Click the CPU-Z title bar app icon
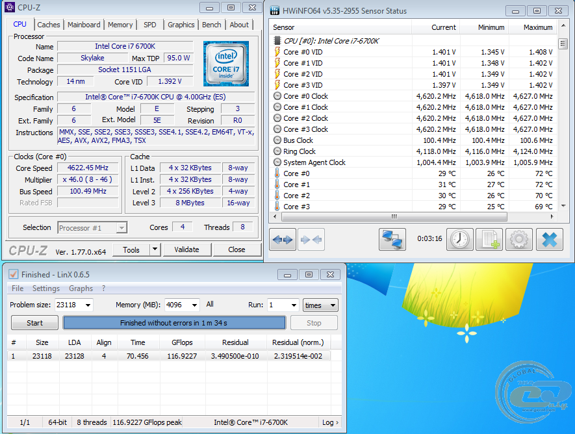 [10, 7]
